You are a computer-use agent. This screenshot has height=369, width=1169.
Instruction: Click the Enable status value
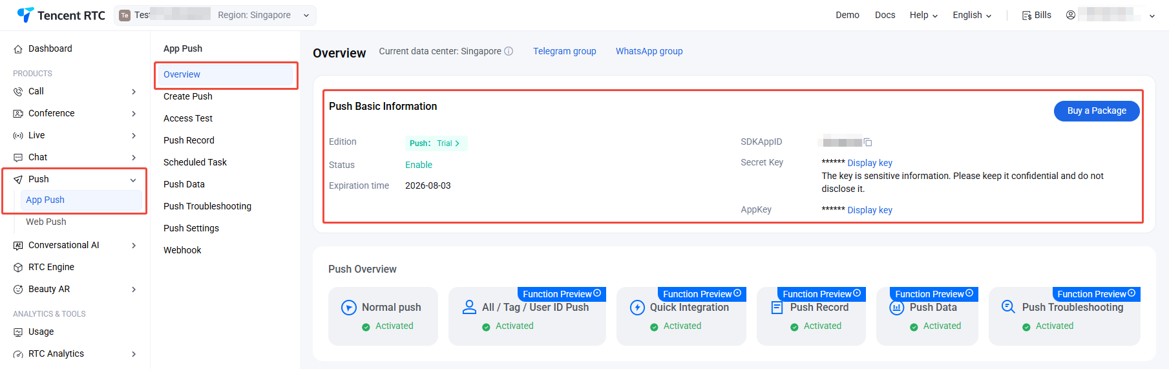click(419, 165)
